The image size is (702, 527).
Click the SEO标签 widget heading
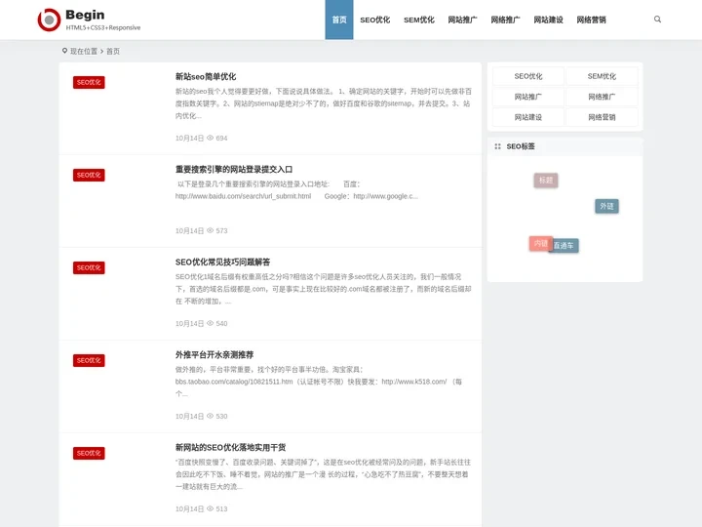tap(521, 146)
